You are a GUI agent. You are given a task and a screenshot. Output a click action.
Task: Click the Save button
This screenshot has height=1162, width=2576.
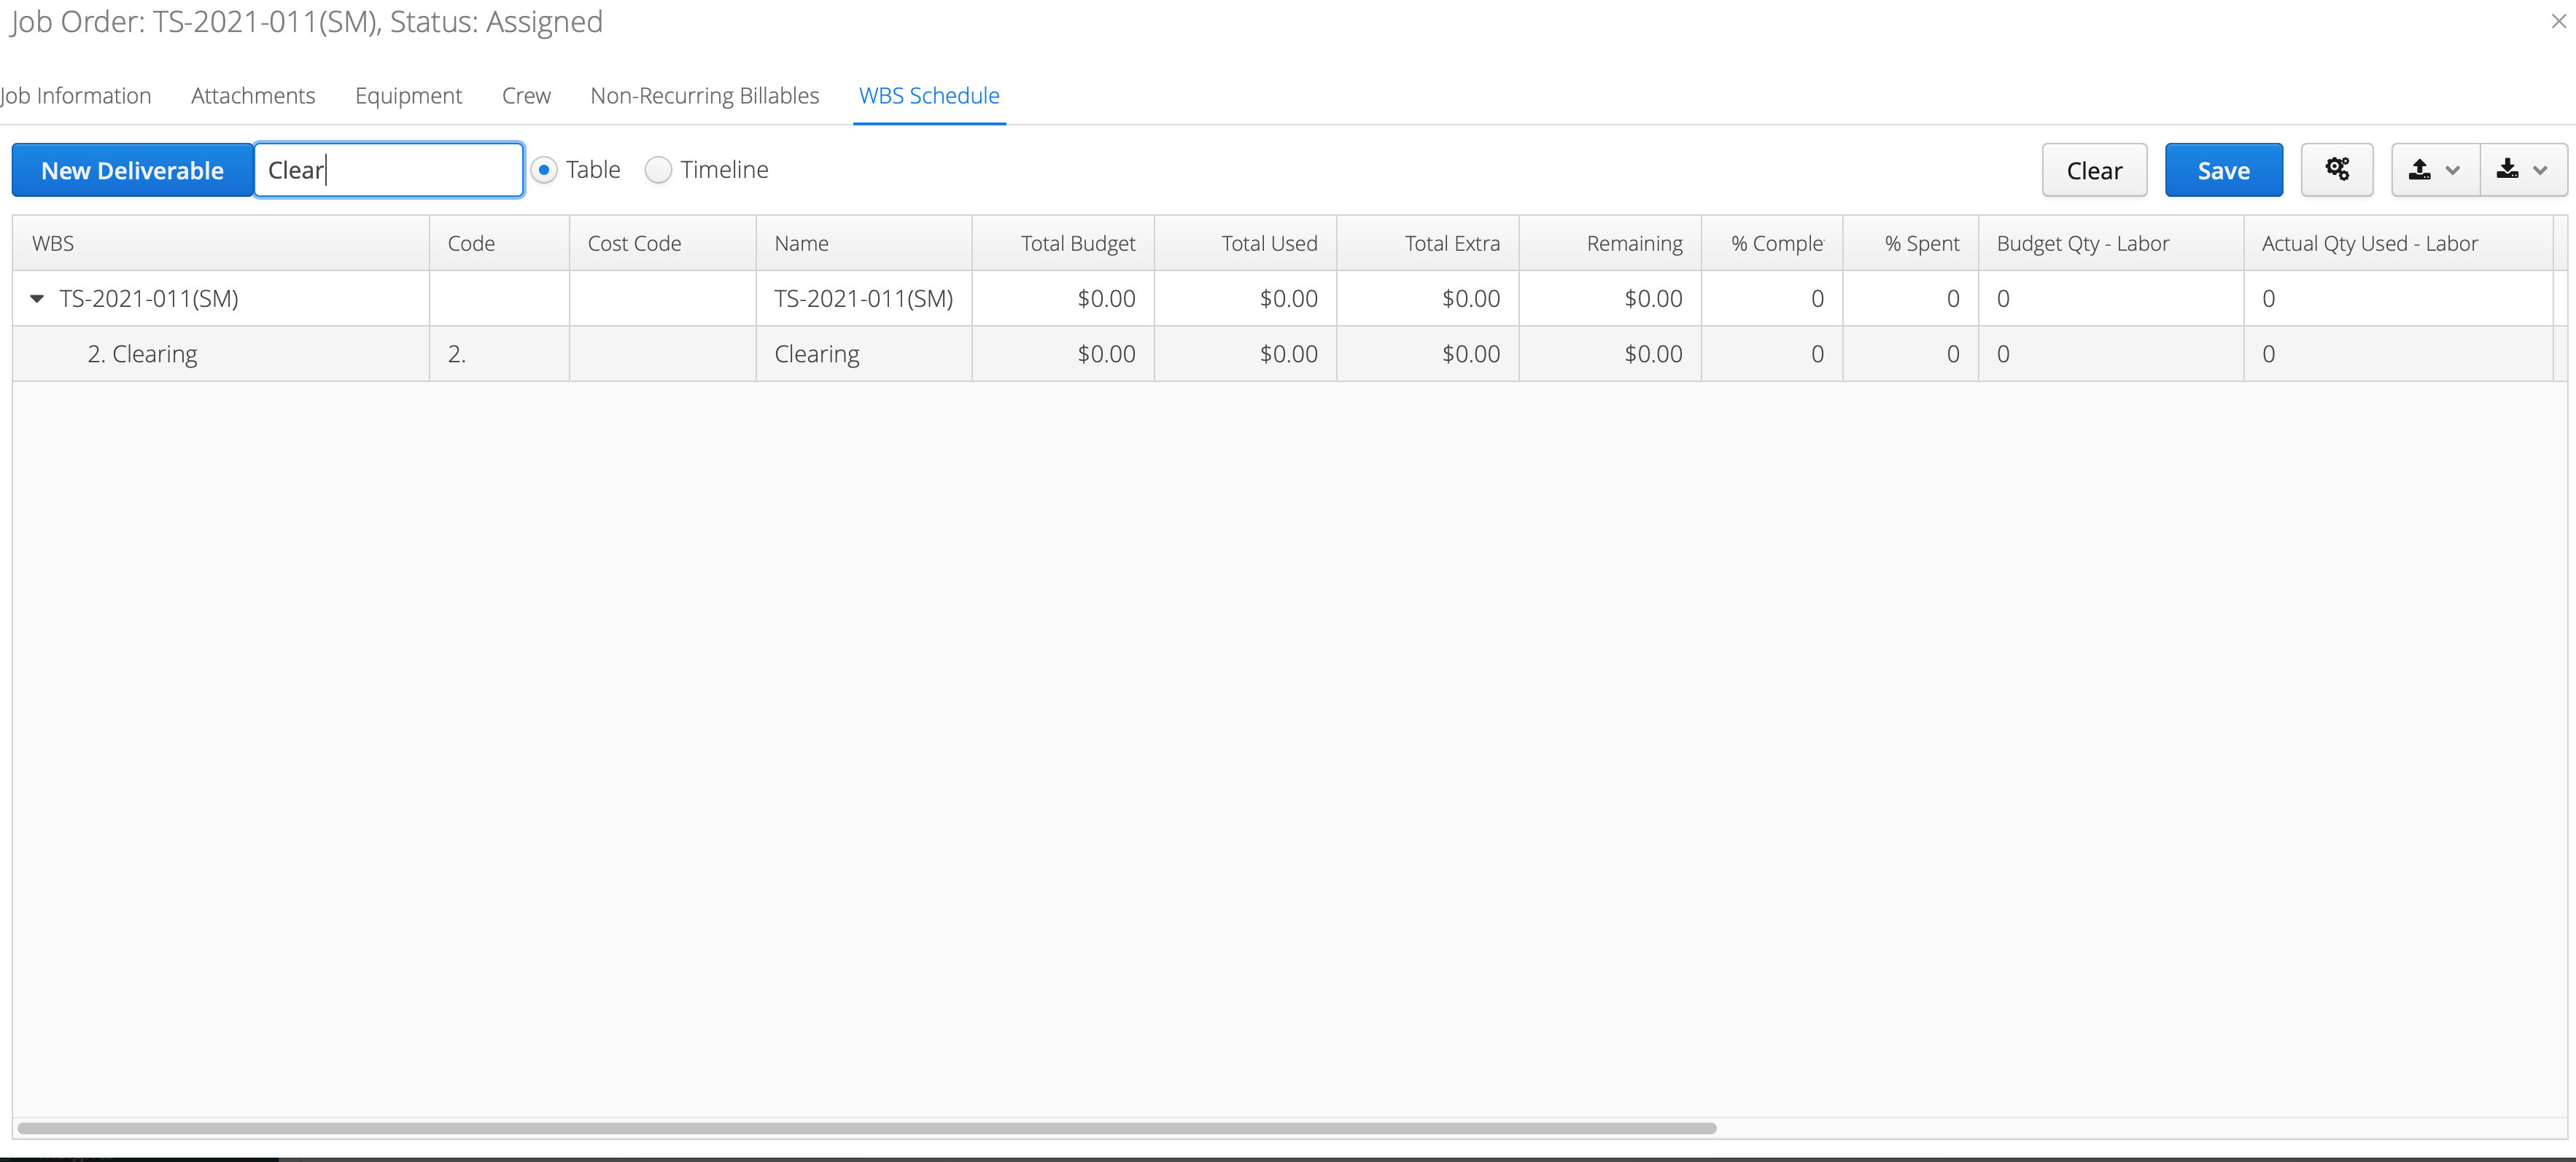tap(2223, 170)
